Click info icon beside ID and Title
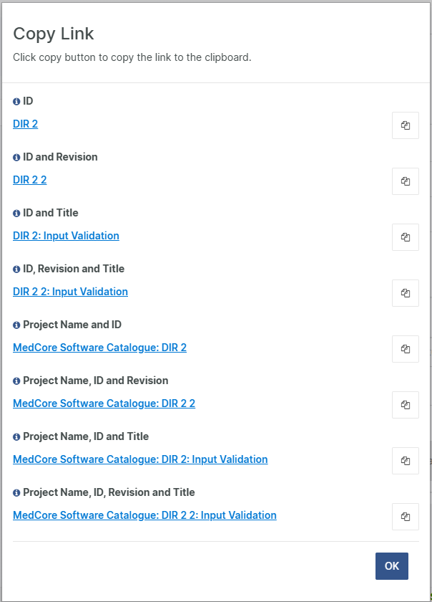 (x=16, y=214)
